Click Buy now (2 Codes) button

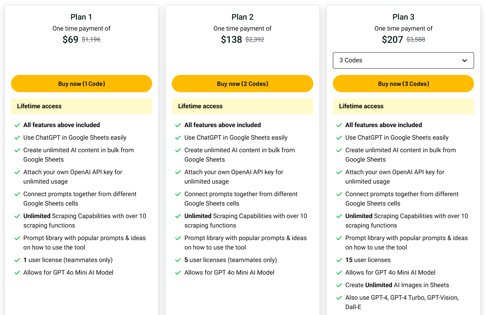(x=242, y=84)
